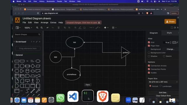Open the table grid dropdown
This screenshot has height=105, width=187.
[x=114, y=28]
